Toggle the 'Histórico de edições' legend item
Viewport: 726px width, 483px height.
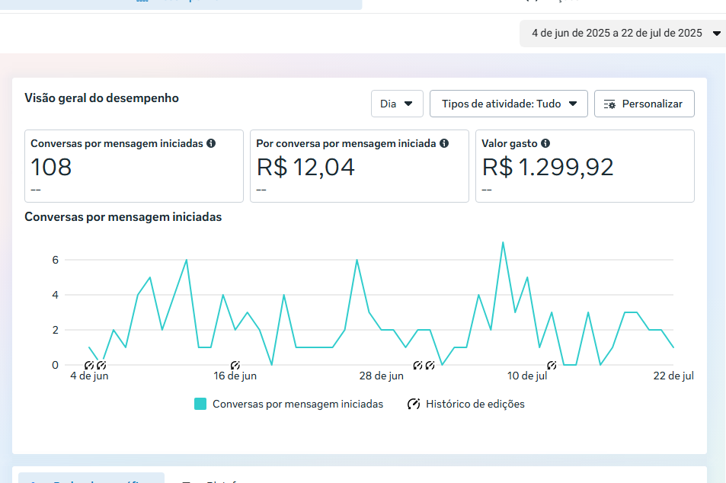click(466, 404)
